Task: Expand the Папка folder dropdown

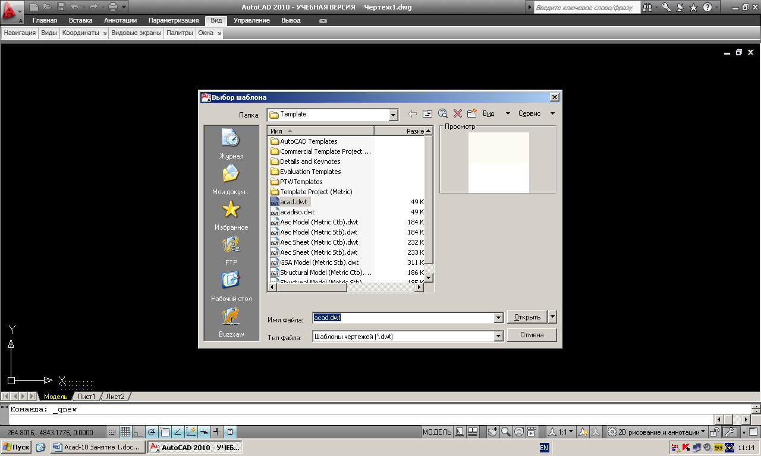Action: click(393, 115)
